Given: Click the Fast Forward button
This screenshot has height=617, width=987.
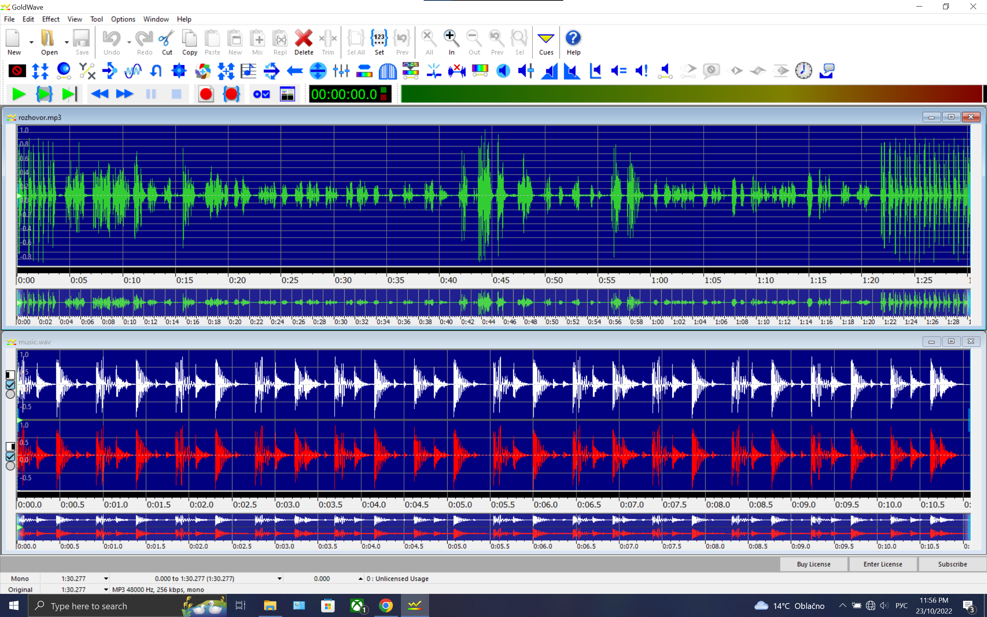Looking at the screenshot, I should click(125, 94).
